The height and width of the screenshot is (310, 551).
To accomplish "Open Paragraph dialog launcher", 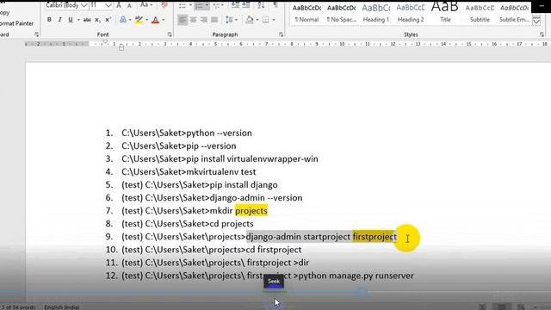I will coord(281,34).
